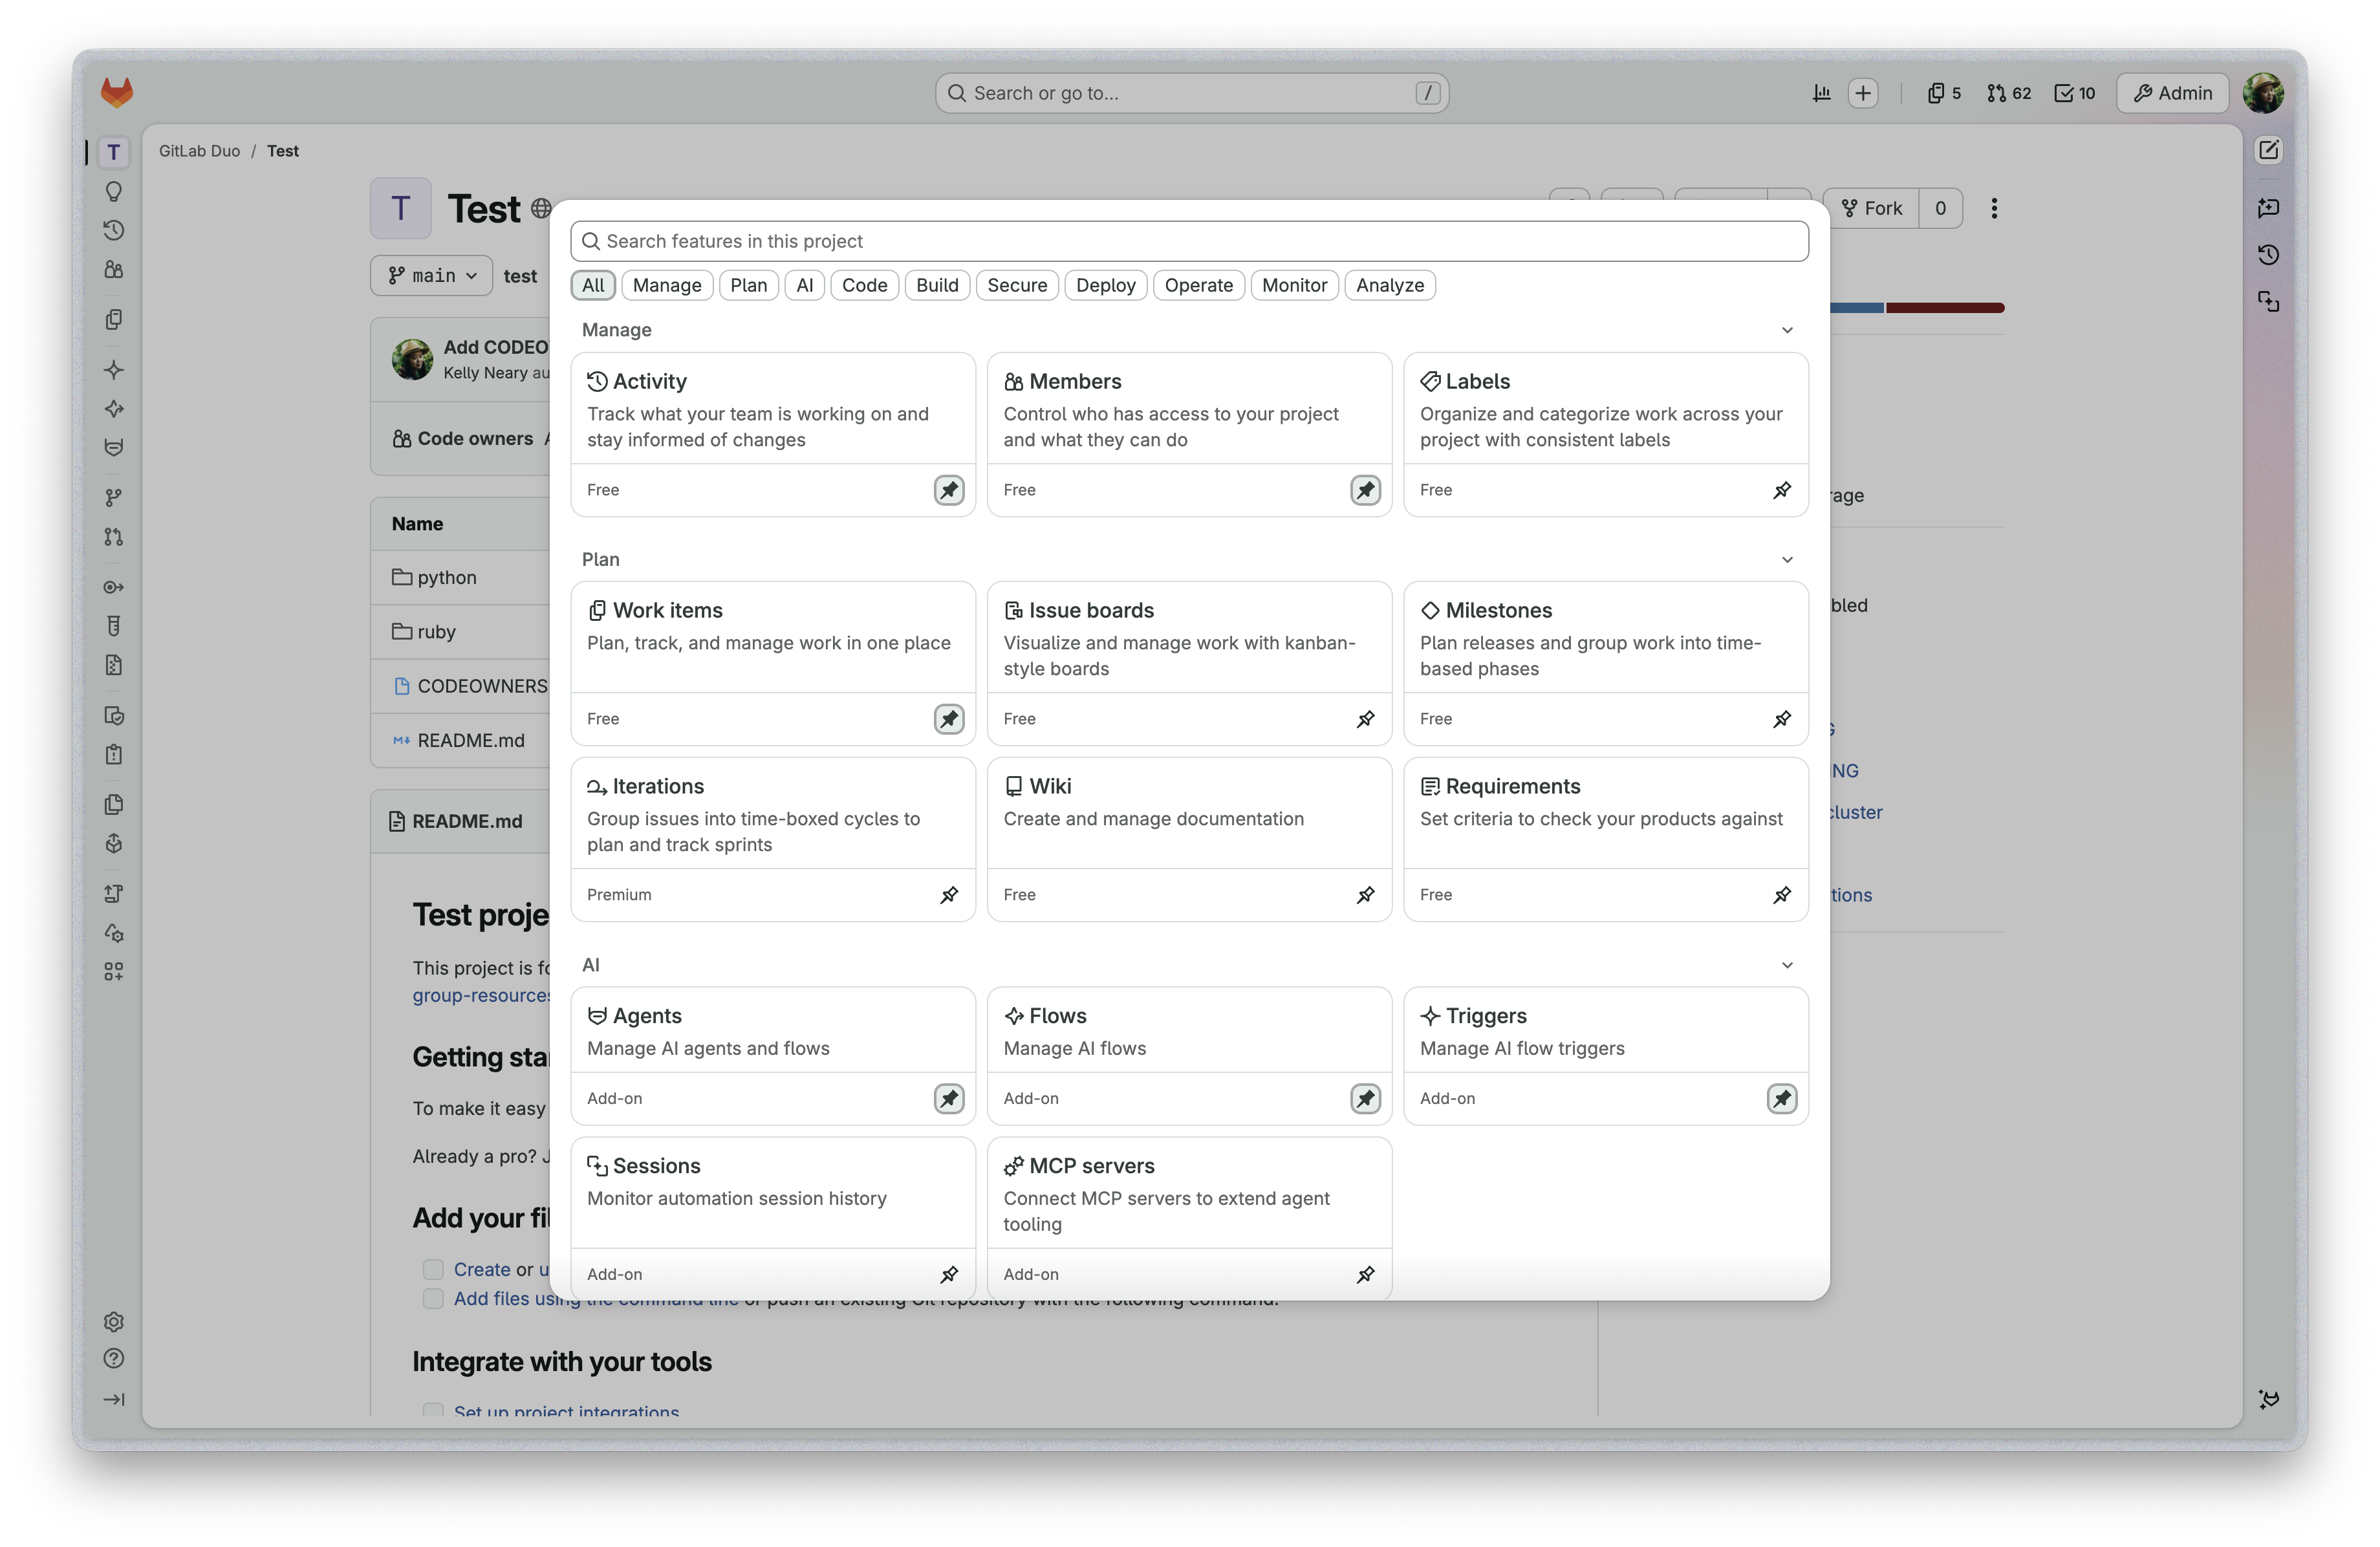This screenshot has height=1547, width=2380.
Task: Expand the sidebar with arrow icon
Action: (x=114, y=1399)
